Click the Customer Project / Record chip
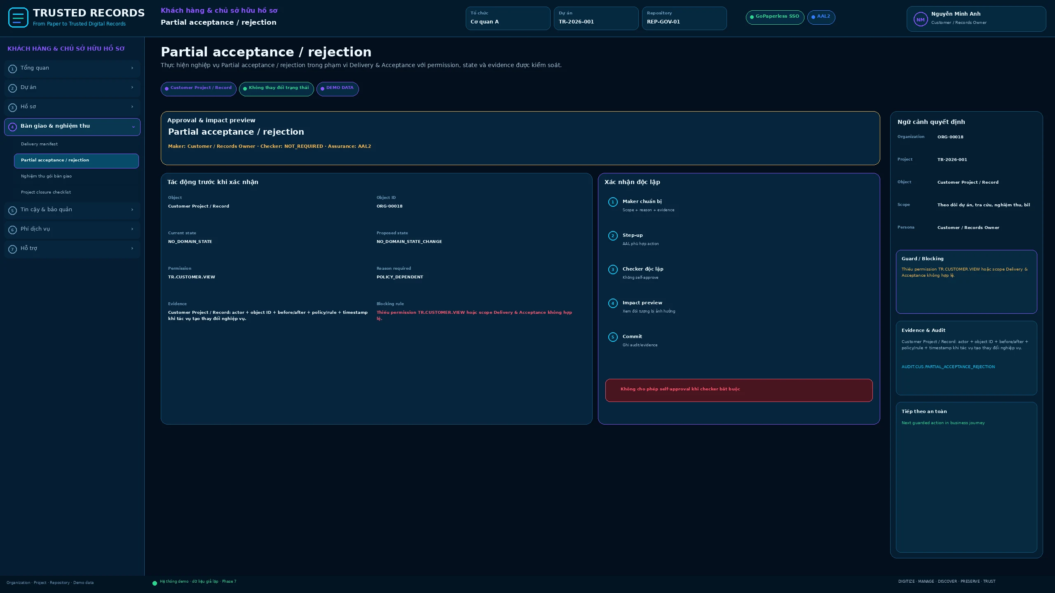This screenshot has width=1055, height=593. (198, 89)
